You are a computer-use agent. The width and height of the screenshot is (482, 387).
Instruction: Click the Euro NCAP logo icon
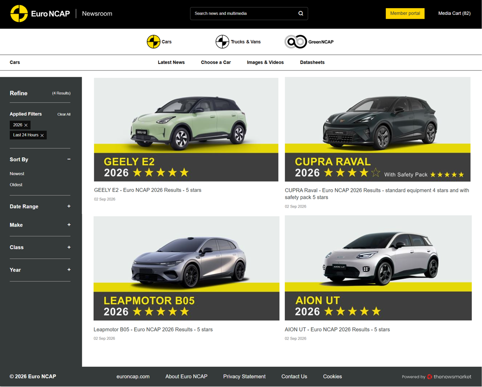pyautogui.click(x=19, y=13)
